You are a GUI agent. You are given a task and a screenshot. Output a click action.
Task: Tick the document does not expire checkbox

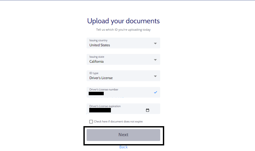tap(91, 122)
